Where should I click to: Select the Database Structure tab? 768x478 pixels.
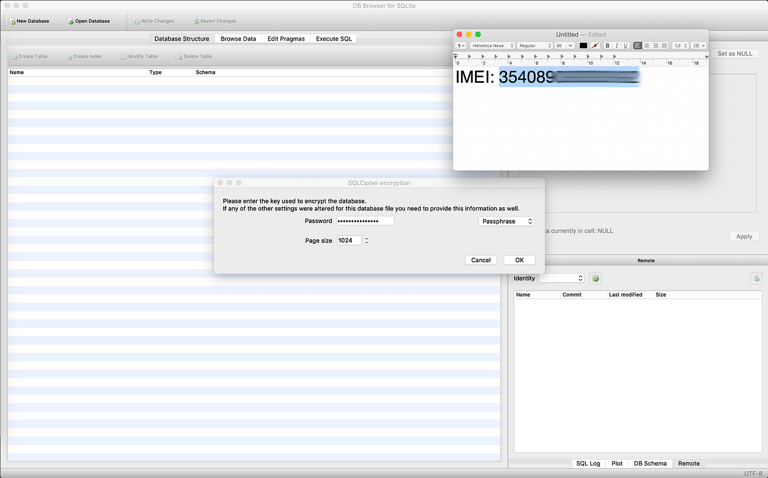[182, 39]
